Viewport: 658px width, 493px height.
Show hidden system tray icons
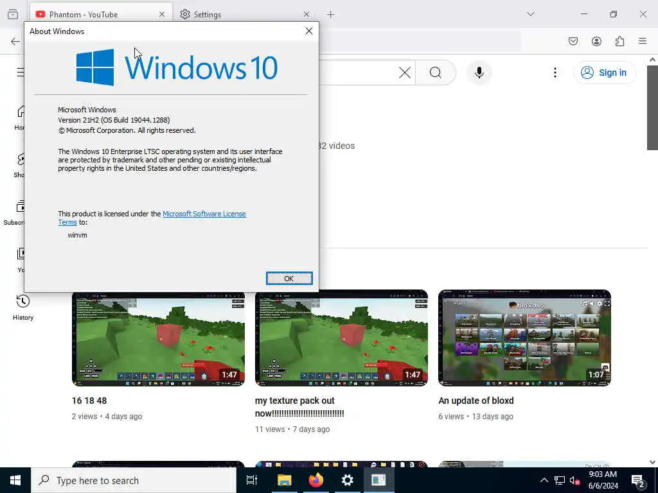click(544, 480)
